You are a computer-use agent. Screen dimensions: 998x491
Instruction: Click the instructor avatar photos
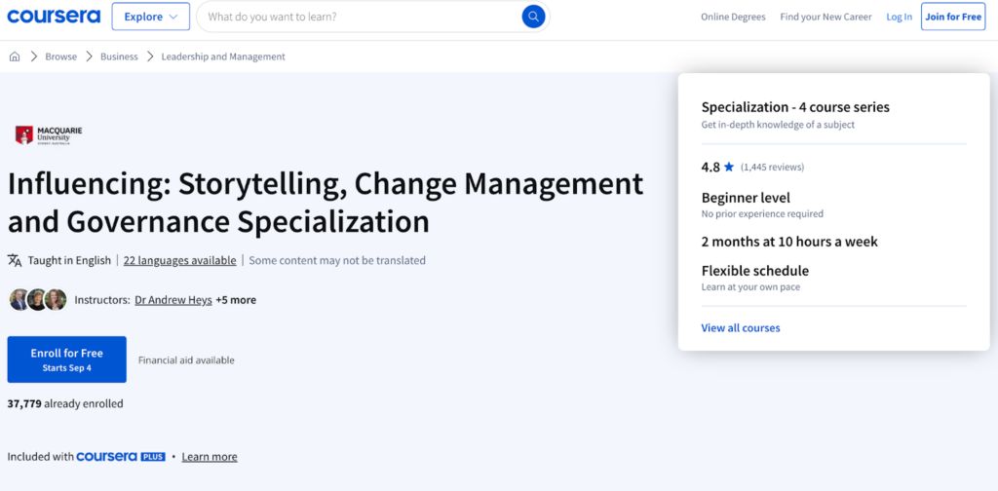click(x=38, y=299)
